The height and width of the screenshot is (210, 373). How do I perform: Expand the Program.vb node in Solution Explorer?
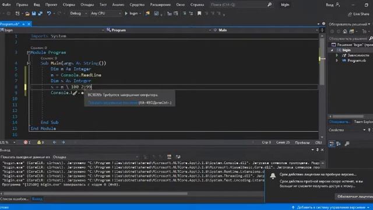pyautogui.click(x=337, y=61)
